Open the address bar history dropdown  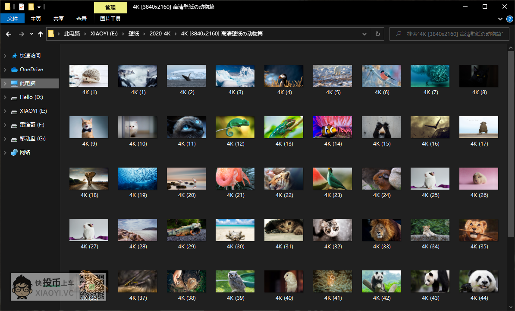click(364, 34)
